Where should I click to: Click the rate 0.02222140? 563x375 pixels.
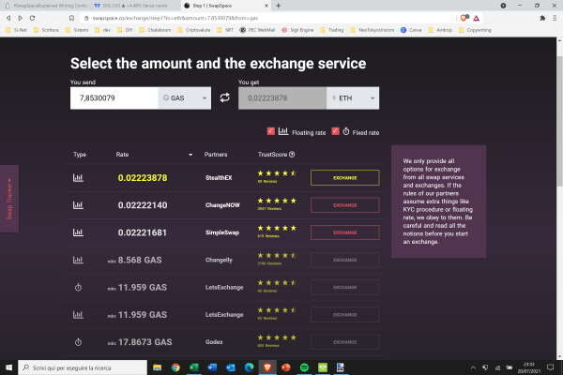point(143,205)
